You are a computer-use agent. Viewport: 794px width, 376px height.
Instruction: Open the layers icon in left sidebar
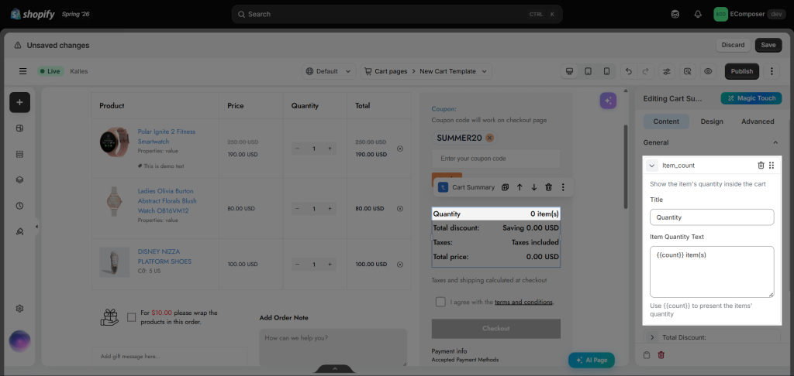[x=19, y=180]
